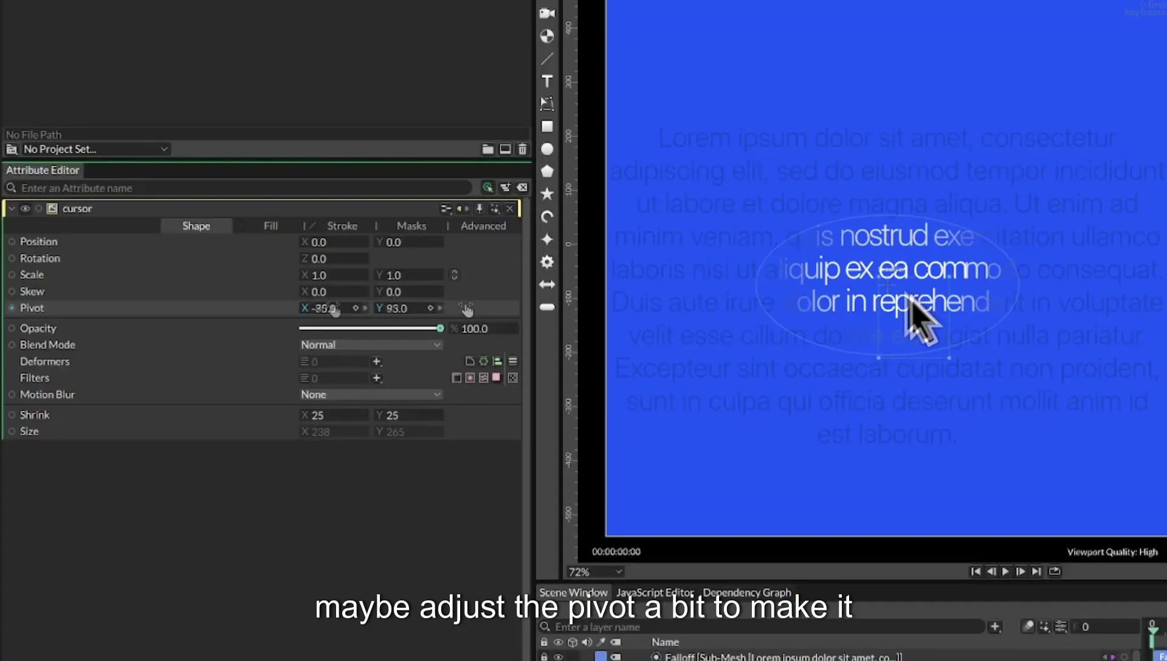Open the JavaScript Editor tab
Screen dimensions: 1167x661
point(655,592)
